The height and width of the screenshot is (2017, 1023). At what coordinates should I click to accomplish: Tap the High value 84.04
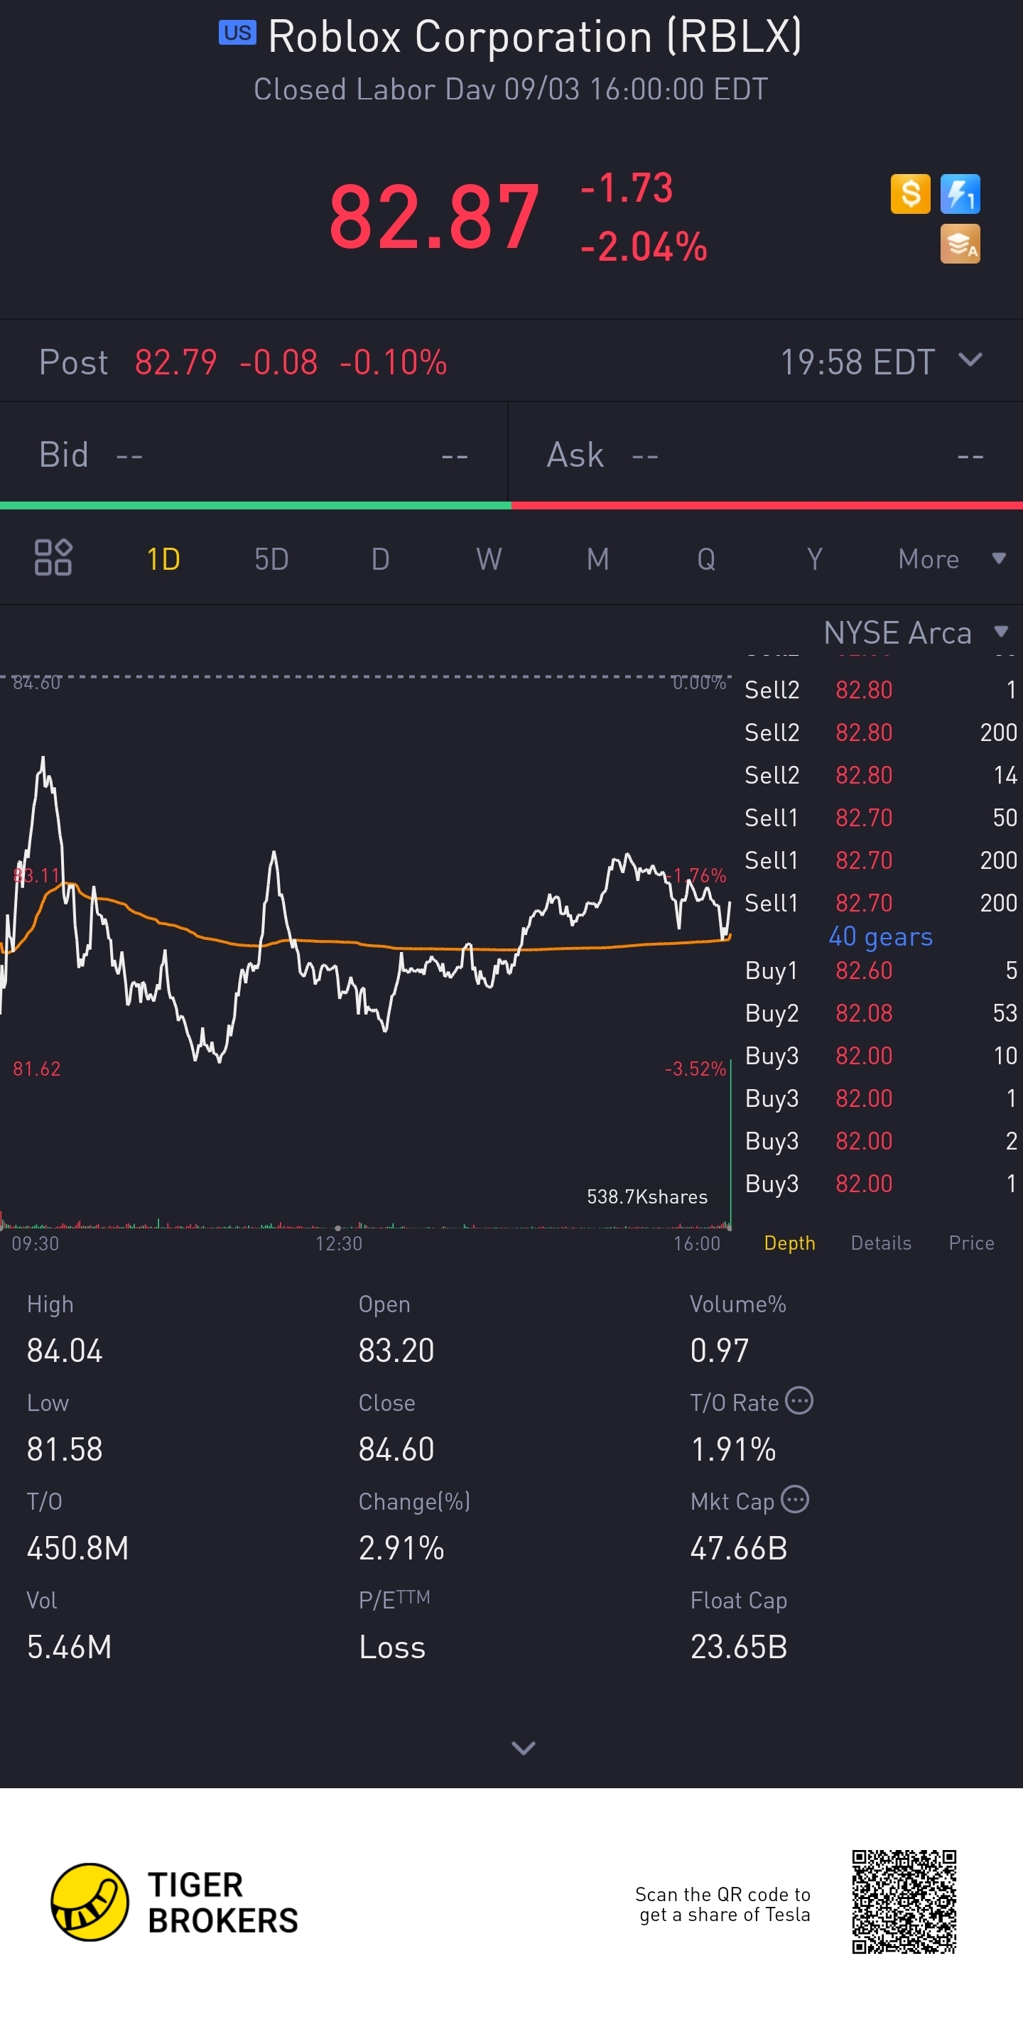[x=64, y=1351]
